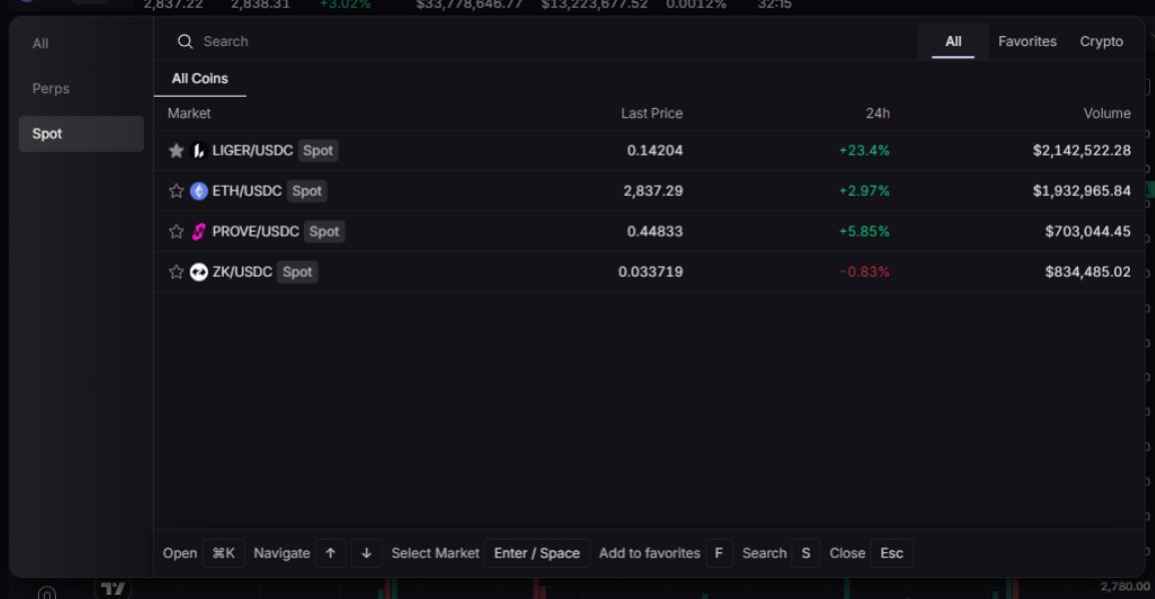Screen dimensions: 1155x599
Task: Click the Ethereum coin logo
Action: [199, 192]
